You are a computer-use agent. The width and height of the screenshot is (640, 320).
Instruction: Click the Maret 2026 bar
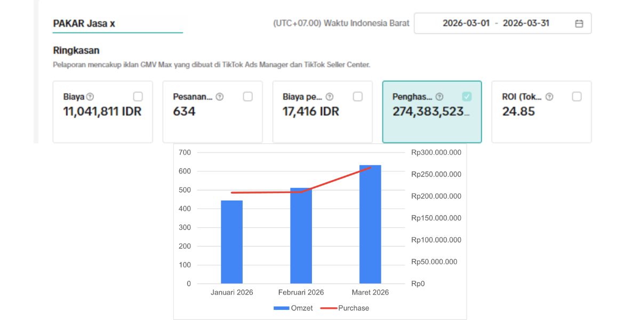click(370, 224)
